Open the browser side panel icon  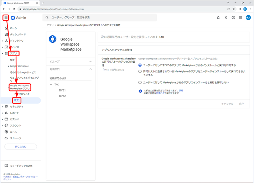click(240, 9)
